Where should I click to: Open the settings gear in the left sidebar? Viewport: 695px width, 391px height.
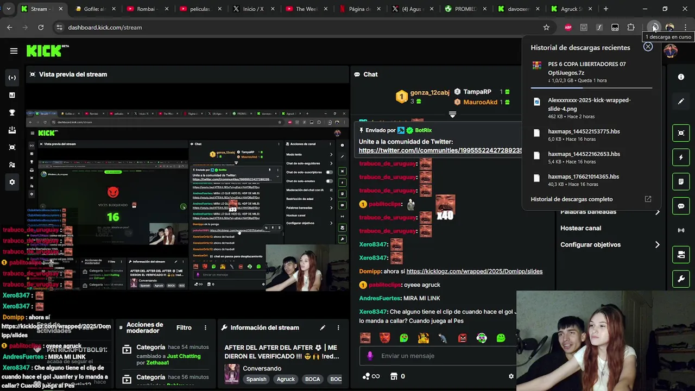[x=12, y=182]
